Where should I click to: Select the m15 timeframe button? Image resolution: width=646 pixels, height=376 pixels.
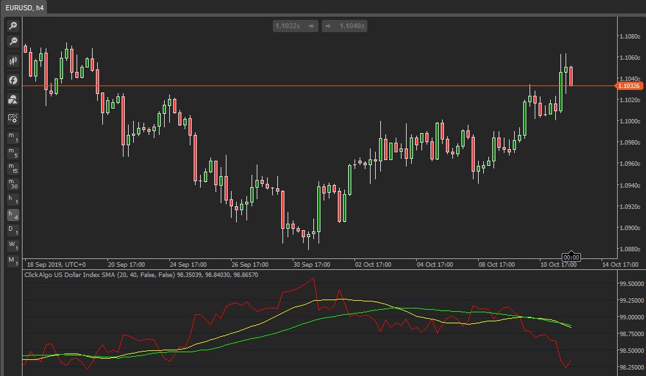pyautogui.click(x=12, y=168)
